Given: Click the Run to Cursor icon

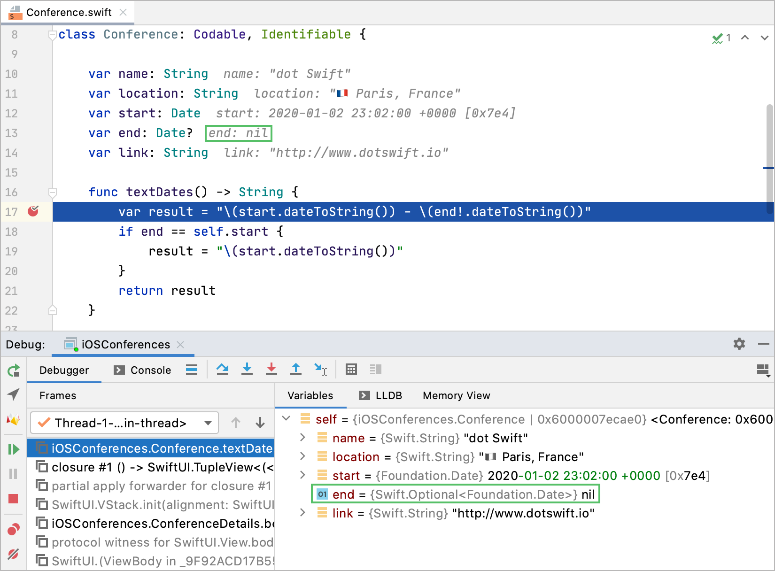Looking at the screenshot, I should click(x=321, y=370).
